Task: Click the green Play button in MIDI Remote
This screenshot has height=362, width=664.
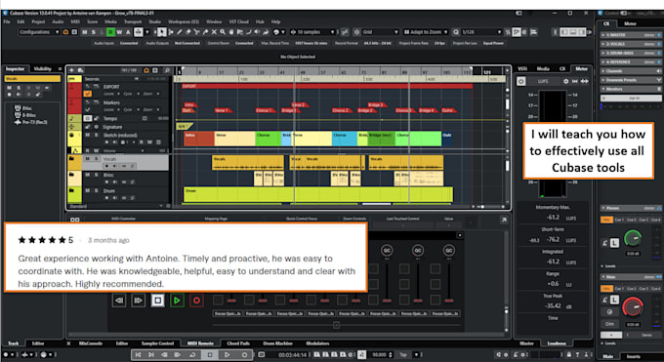Action: click(177, 301)
